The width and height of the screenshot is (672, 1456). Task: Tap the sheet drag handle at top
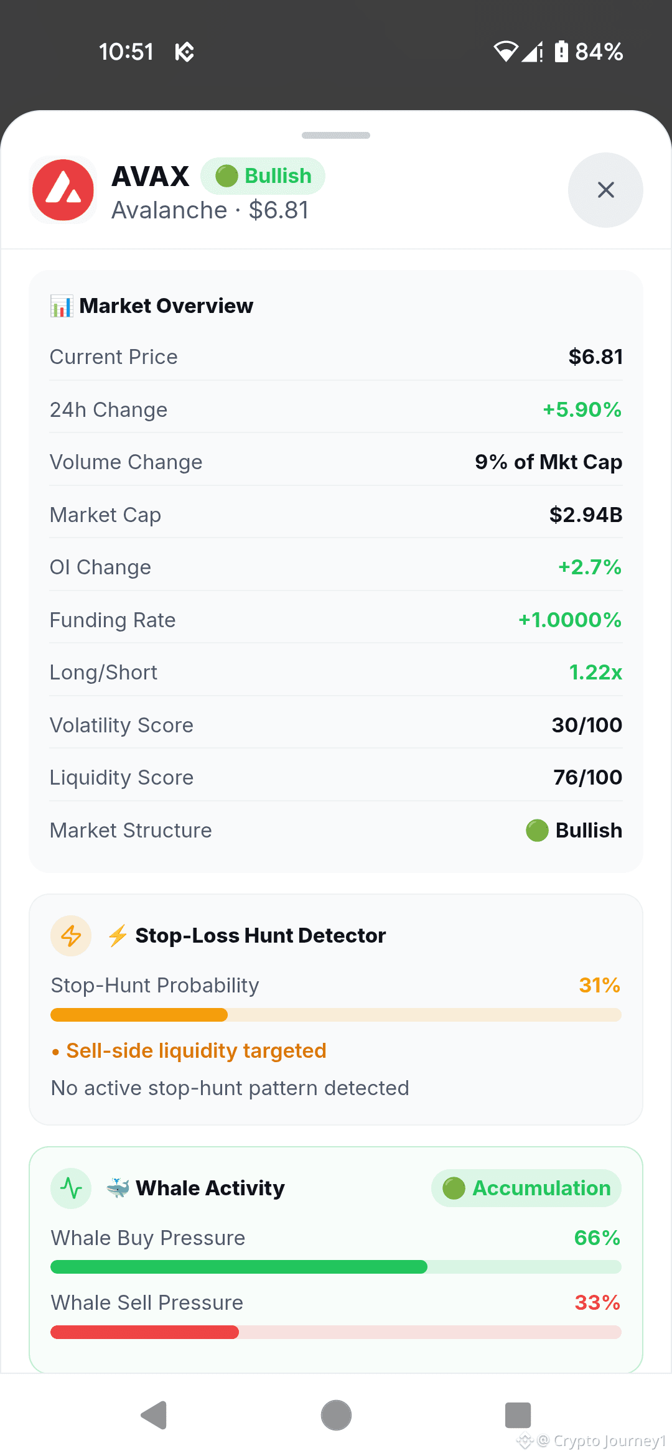point(336,135)
